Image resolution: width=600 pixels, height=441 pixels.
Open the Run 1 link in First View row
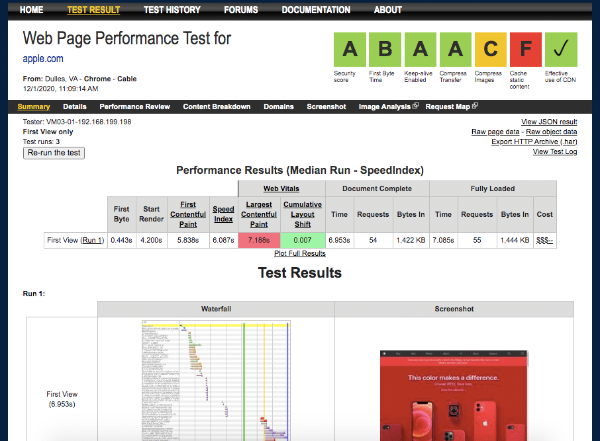(x=92, y=240)
